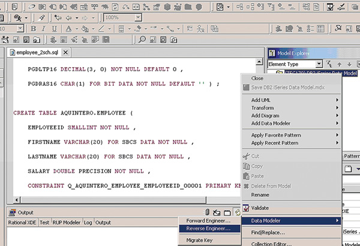Image resolution: width=360 pixels, height=246 pixels.
Task: Click the Underline formatting icon
Action: point(53,29)
